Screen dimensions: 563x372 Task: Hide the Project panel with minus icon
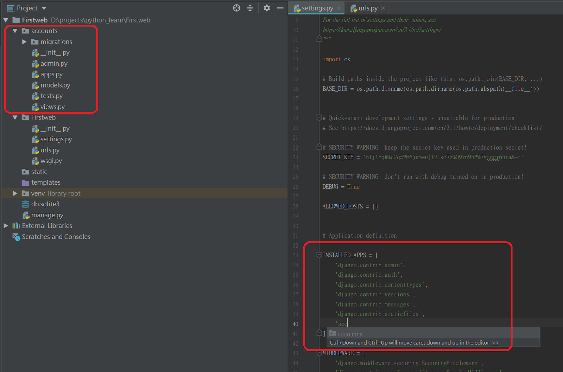click(x=280, y=8)
